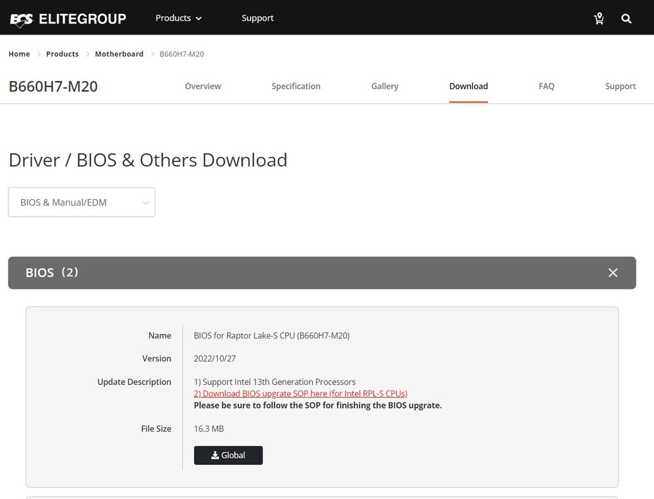Viewport: 654px width, 499px height.
Task: Open search with the magnifier icon
Action: pos(626,18)
